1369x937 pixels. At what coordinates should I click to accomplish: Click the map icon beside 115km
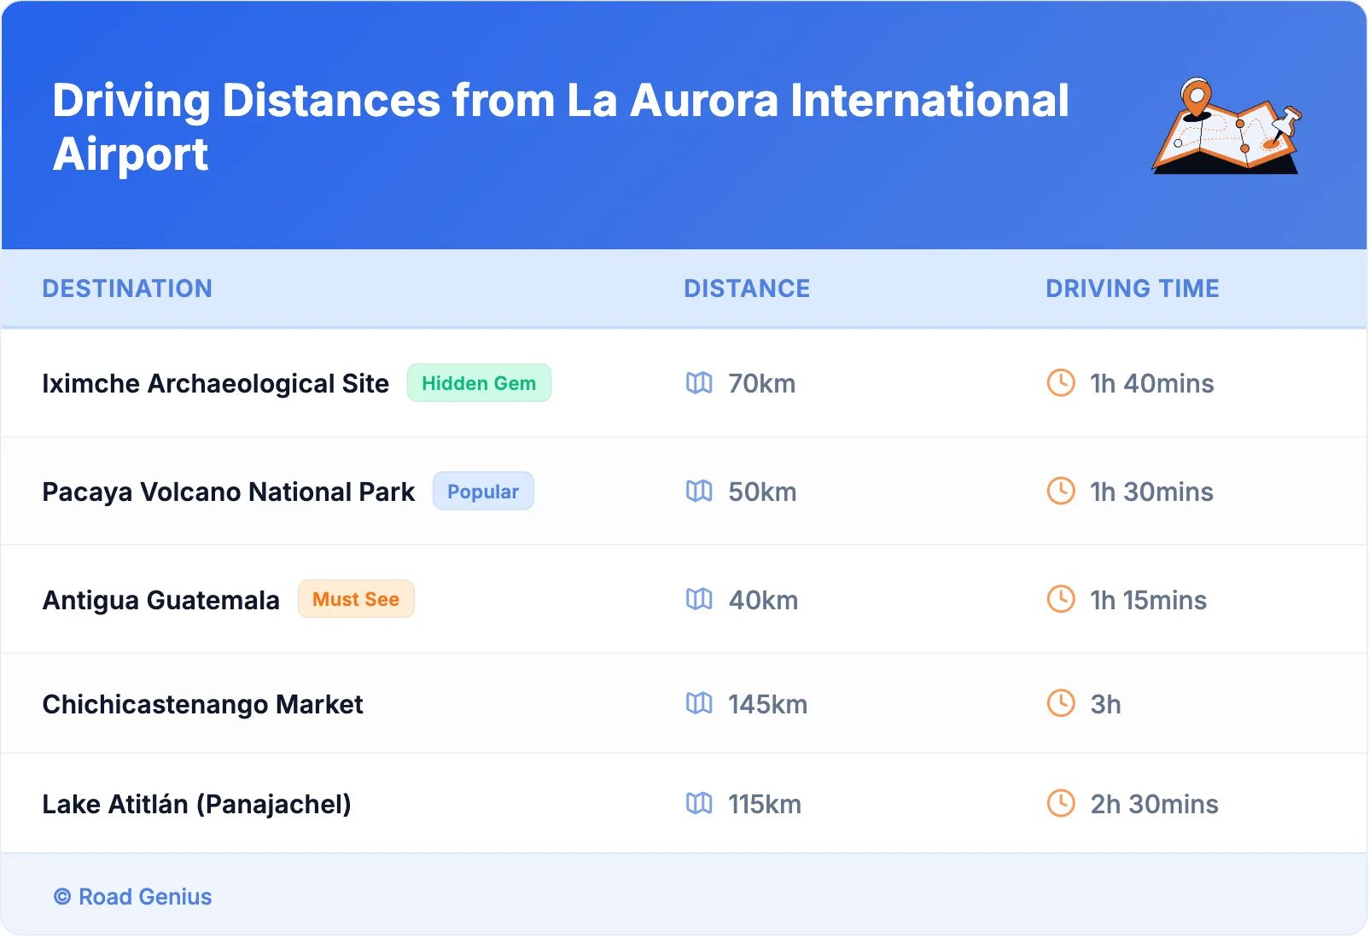(699, 804)
